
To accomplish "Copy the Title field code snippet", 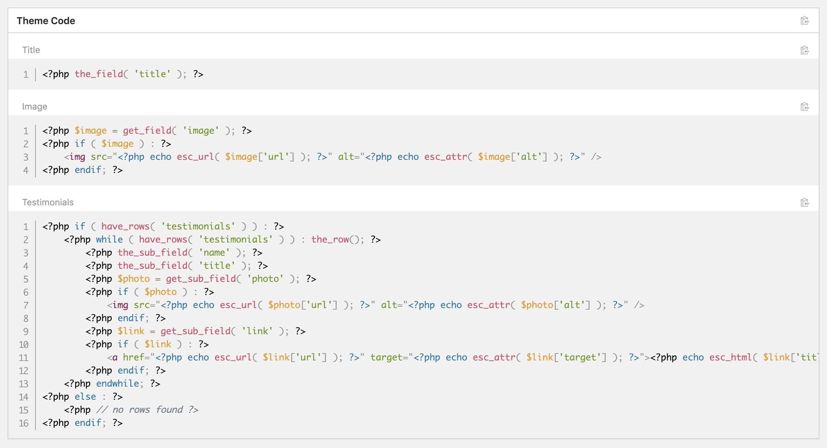I will pos(804,50).
